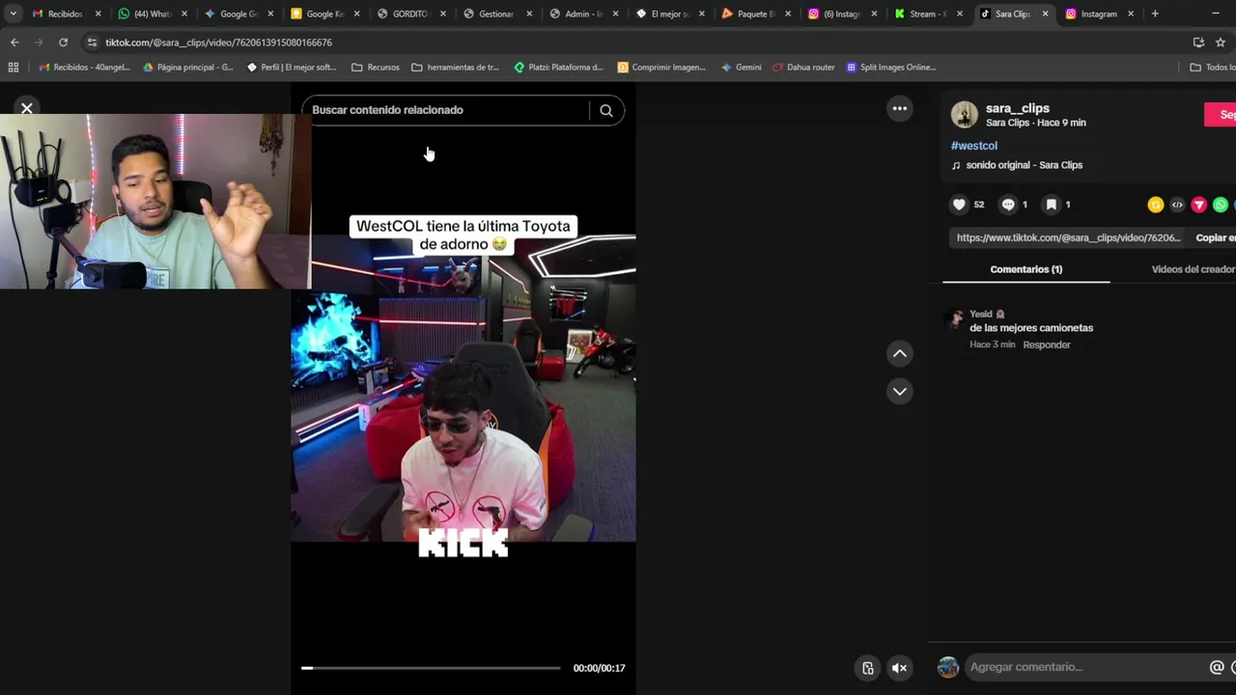Share the video on WhatsApp
The width and height of the screenshot is (1236, 695).
pyautogui.click(x=1221, y=205)
